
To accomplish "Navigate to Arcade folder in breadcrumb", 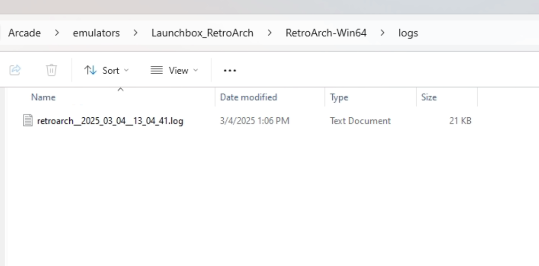I will click(24, 33).
